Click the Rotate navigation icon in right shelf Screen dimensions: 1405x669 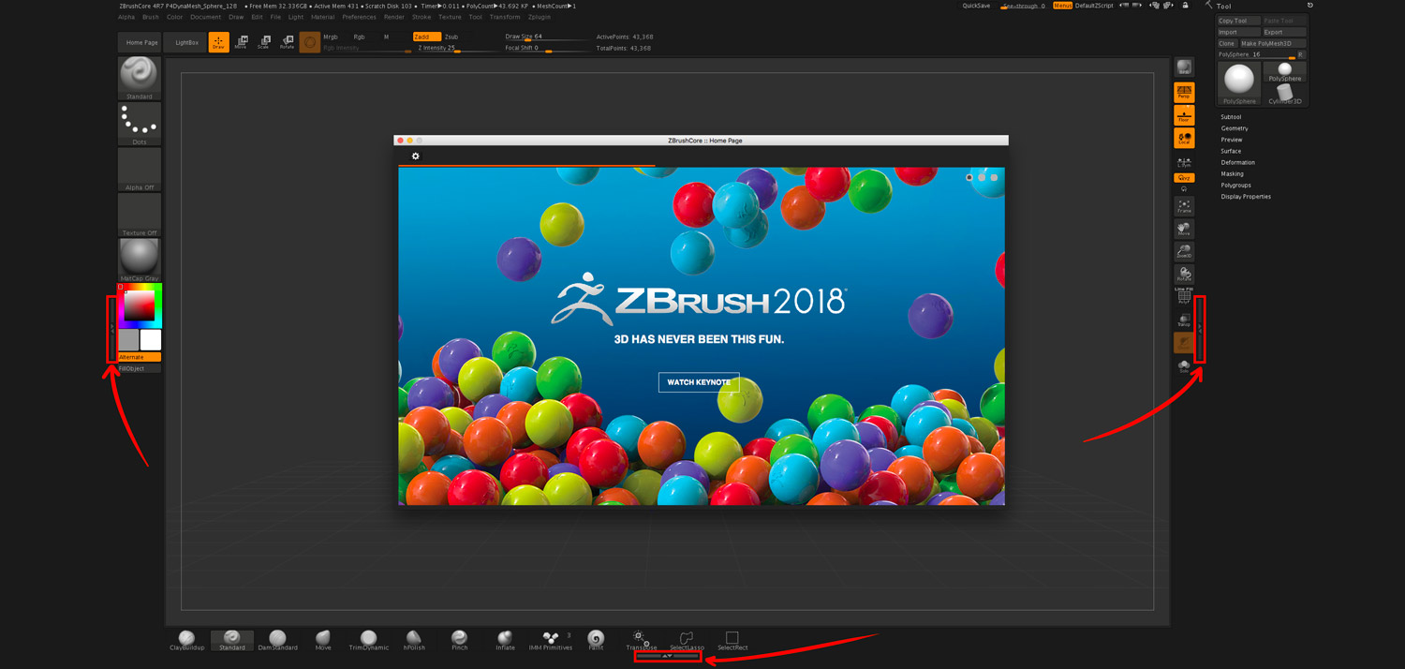(x=1184, y=275)
